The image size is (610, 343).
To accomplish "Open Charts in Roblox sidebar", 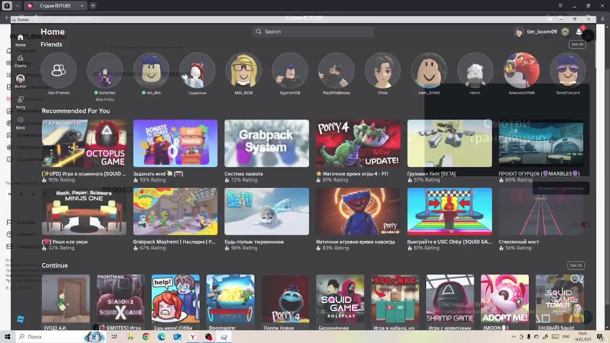I will click(20, 61).
